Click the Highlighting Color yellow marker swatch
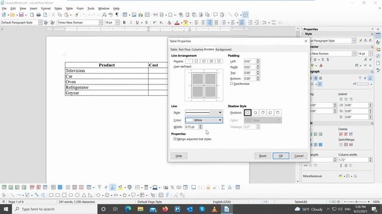The width and height of the screenshot is (382, 214). 186,23
